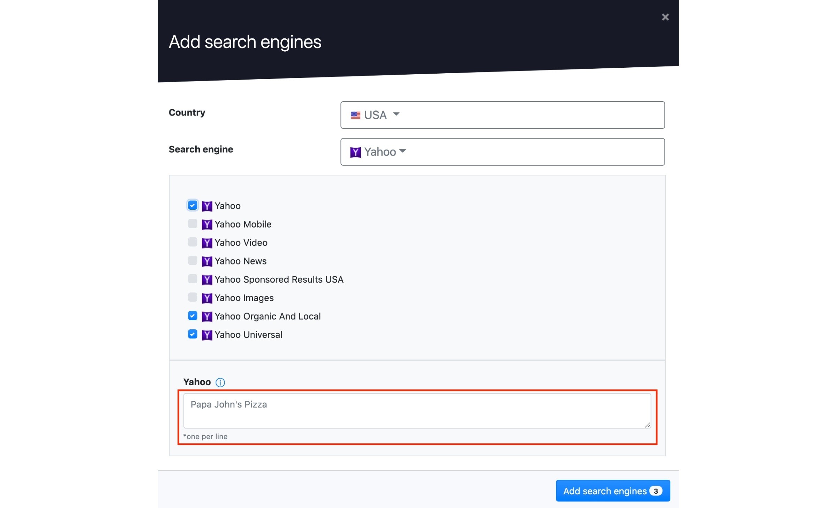Check the Yahoo Video checkbox

coord(193,242)
